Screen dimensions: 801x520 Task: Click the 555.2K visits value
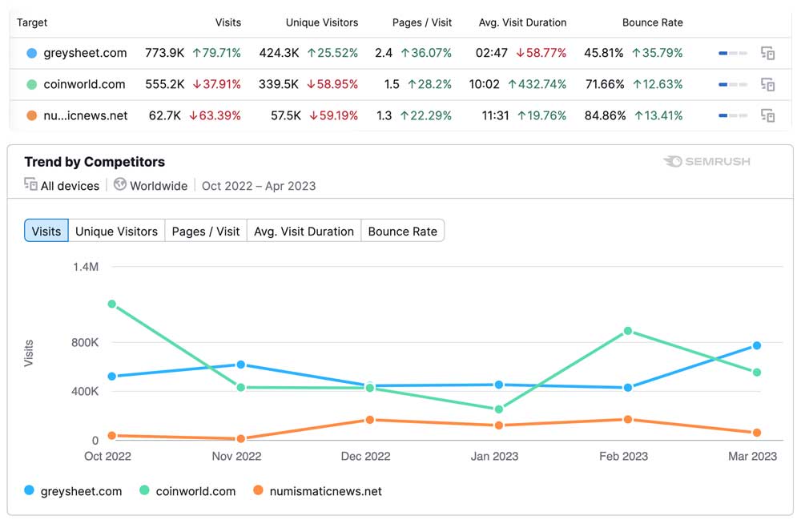coord(164,84)
